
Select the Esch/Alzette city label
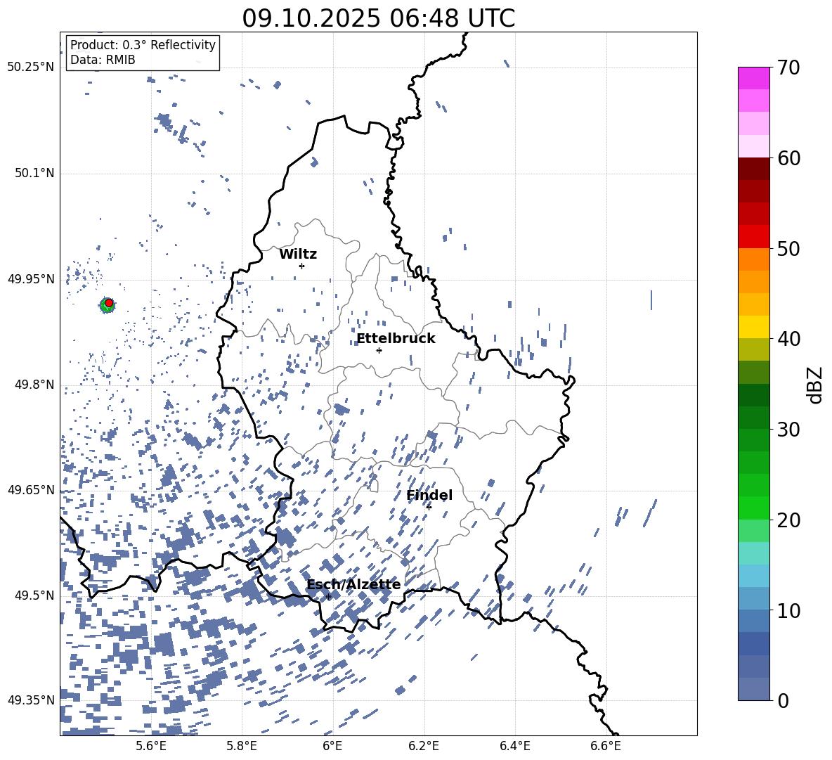pyautogui.click(x=354, y=584)
